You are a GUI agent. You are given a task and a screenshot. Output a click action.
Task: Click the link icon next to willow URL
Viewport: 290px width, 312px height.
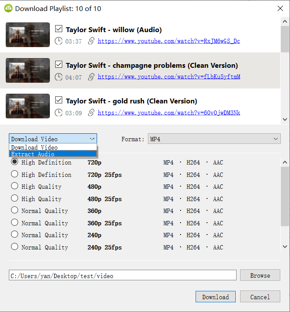(x=91, y=41)
